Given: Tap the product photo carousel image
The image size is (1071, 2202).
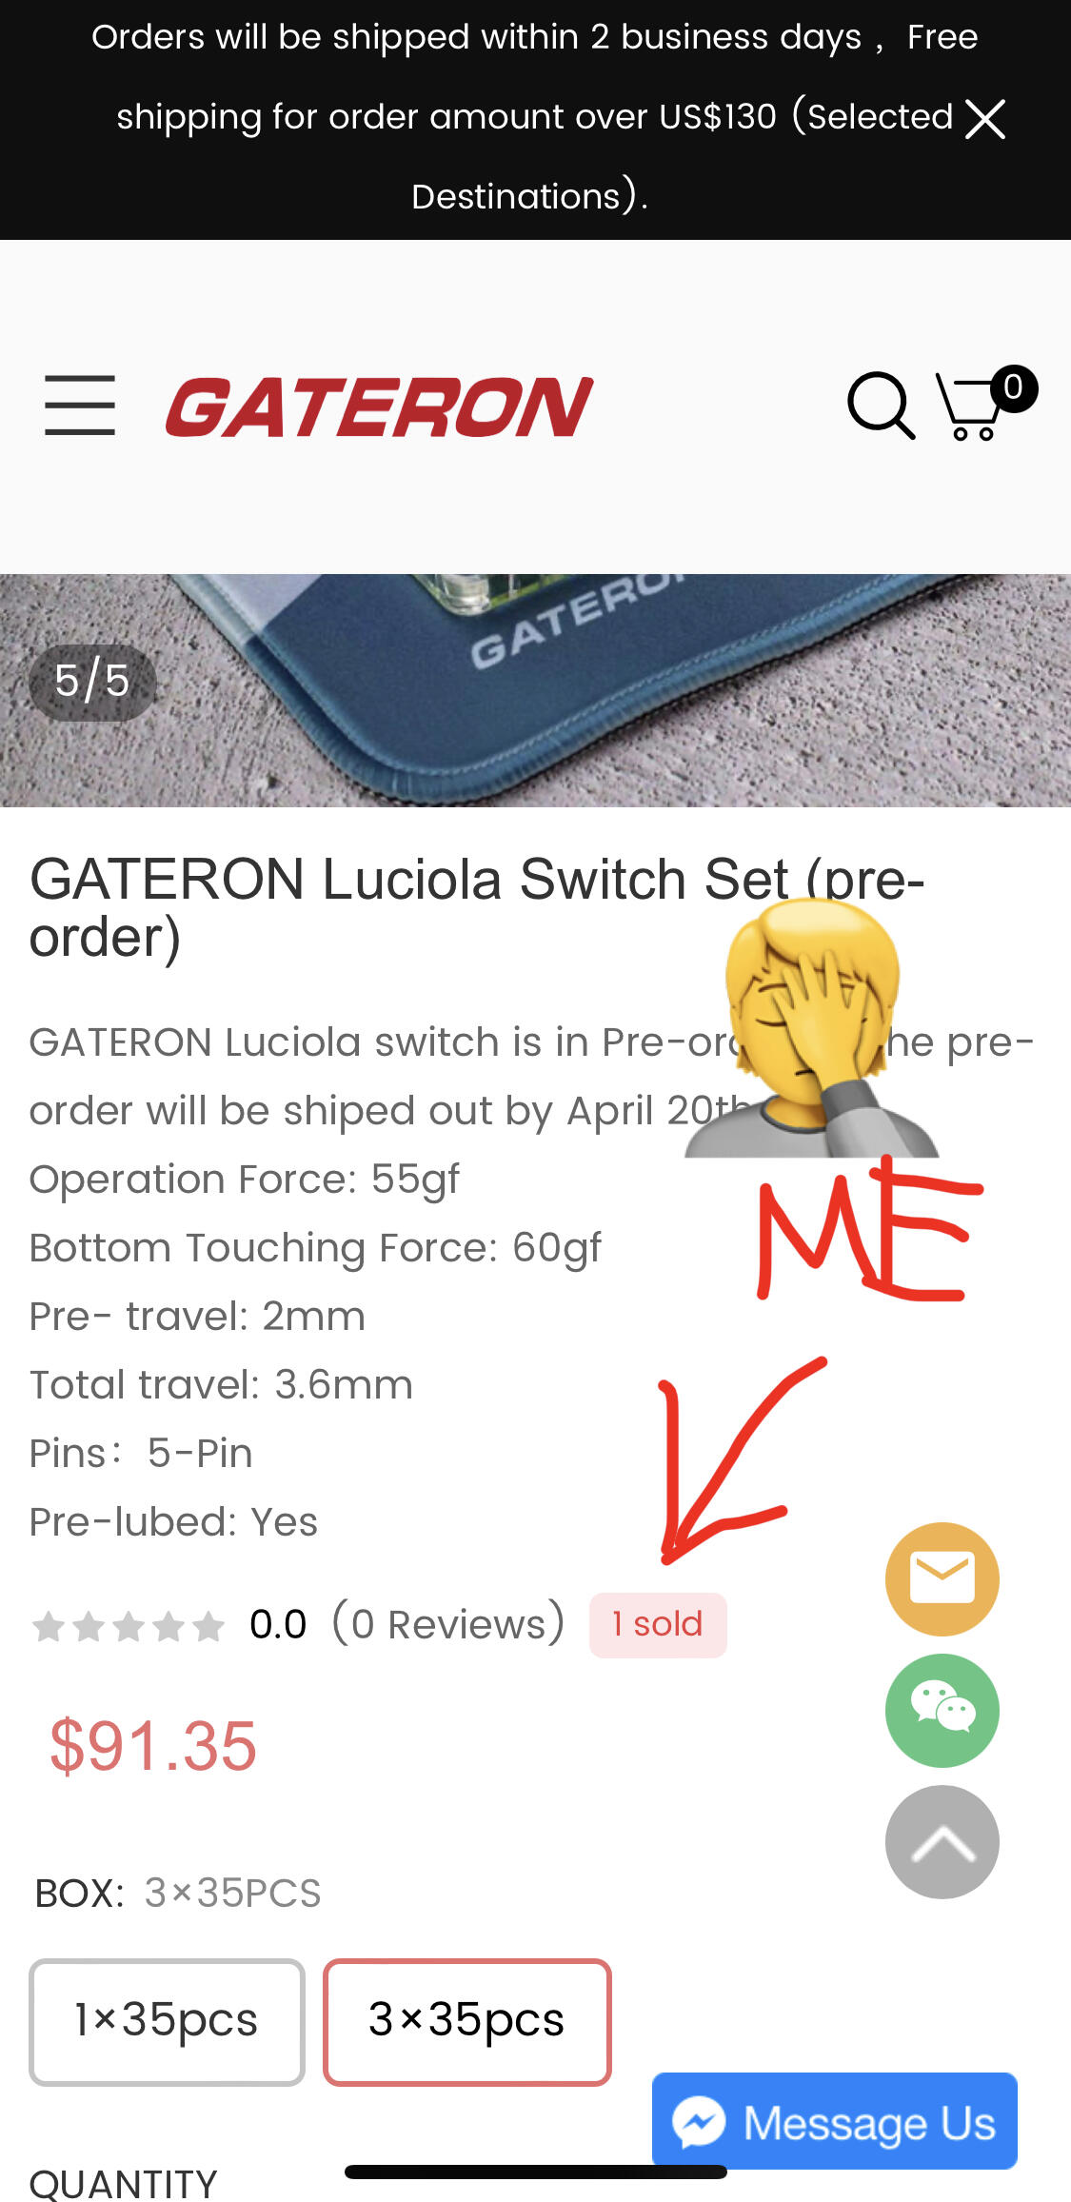Looking at the screenshot, I should (x=535, y=690).
